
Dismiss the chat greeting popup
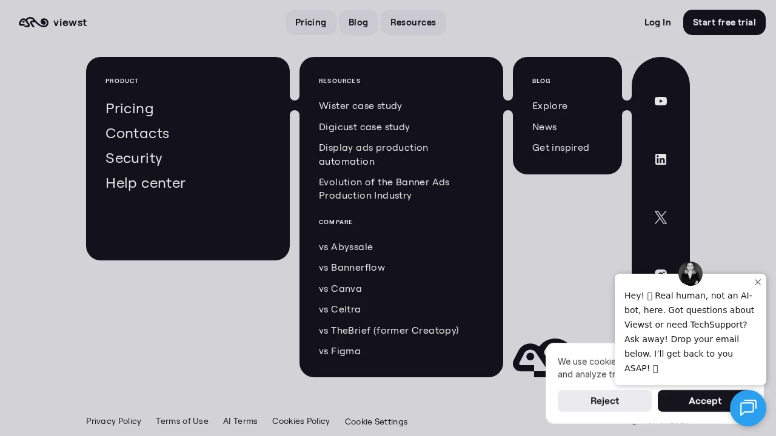point(758,282)
